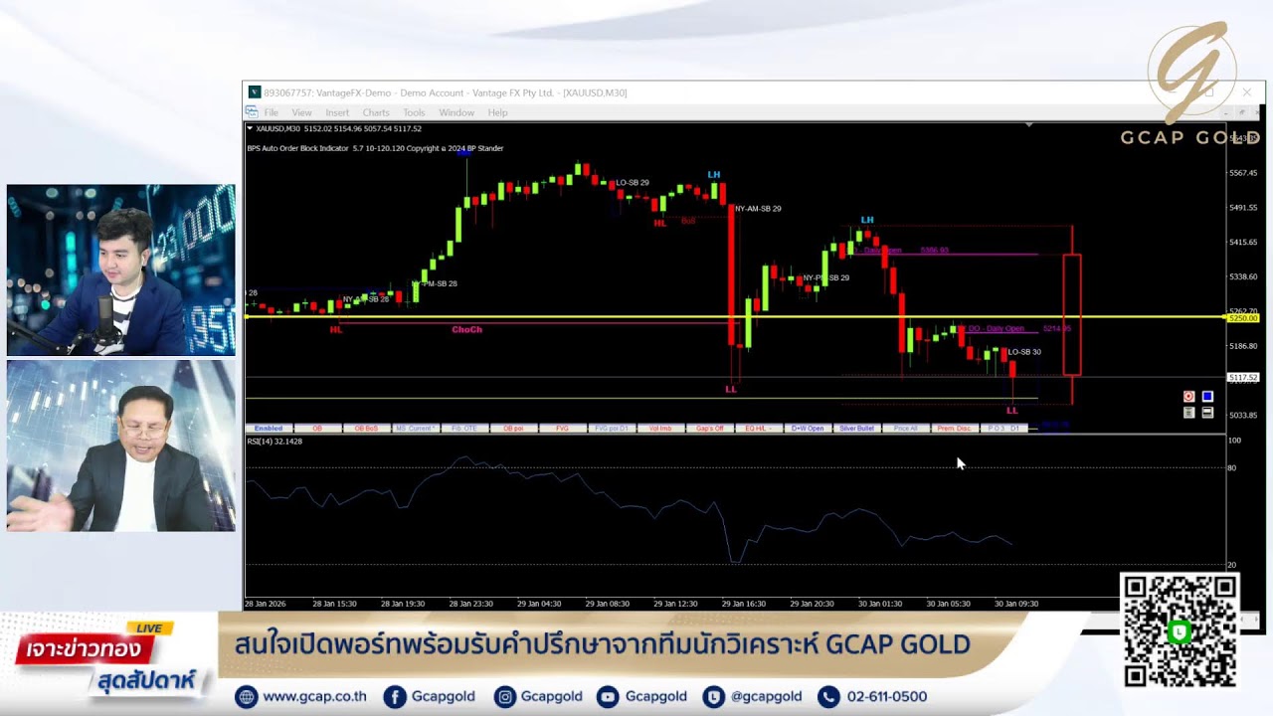Click the YouTube icon in the banner
This screenshot has height=716, width=1273.
[x=608, y=697]
